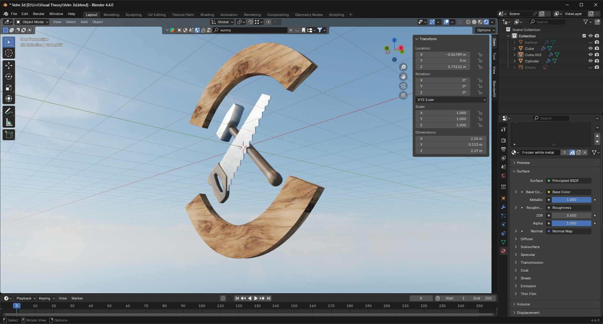Image resolution: width=603 pixels, height=324 pixels.
Task: Expand the Emission section
Action: (x=528, y=286)
